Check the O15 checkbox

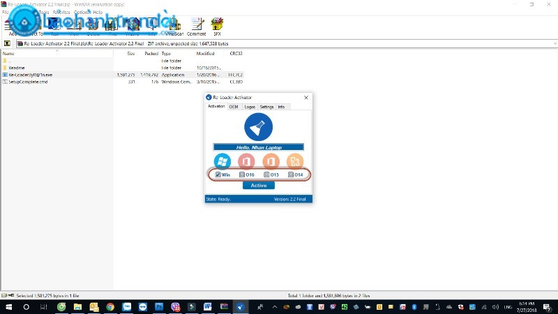pos(266,174)
